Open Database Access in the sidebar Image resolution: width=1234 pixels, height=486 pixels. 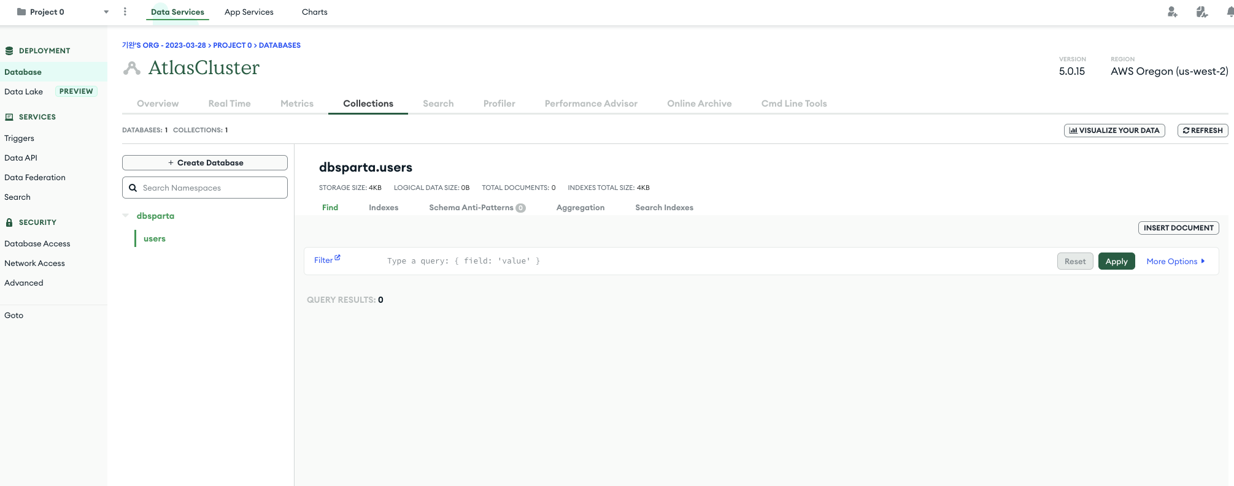click(37, 244)
